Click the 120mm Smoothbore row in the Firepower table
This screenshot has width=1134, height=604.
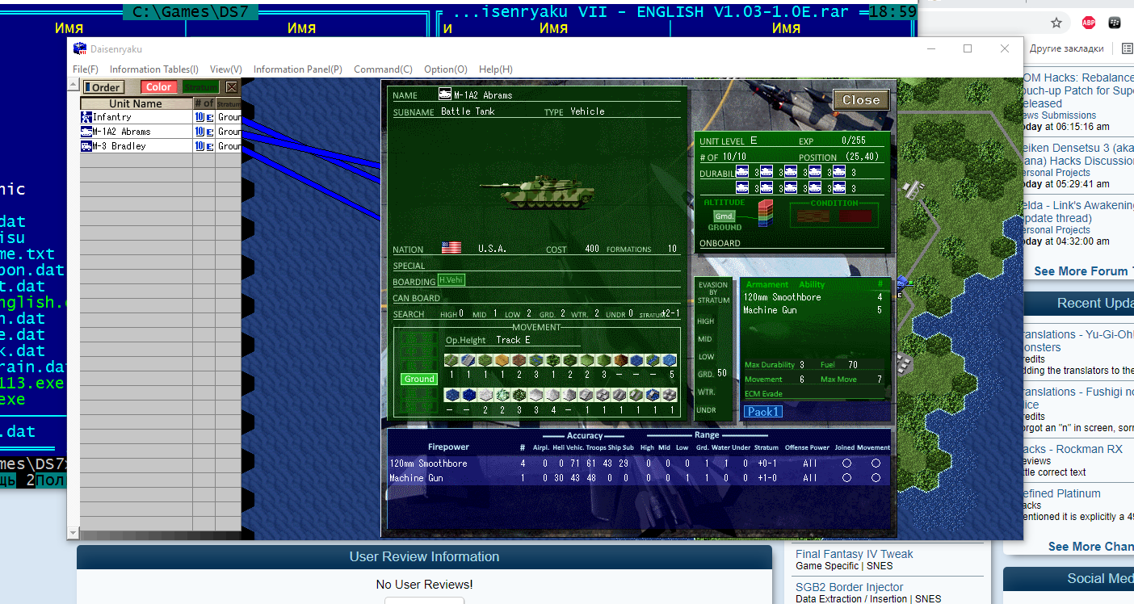[x=640, y=463]
